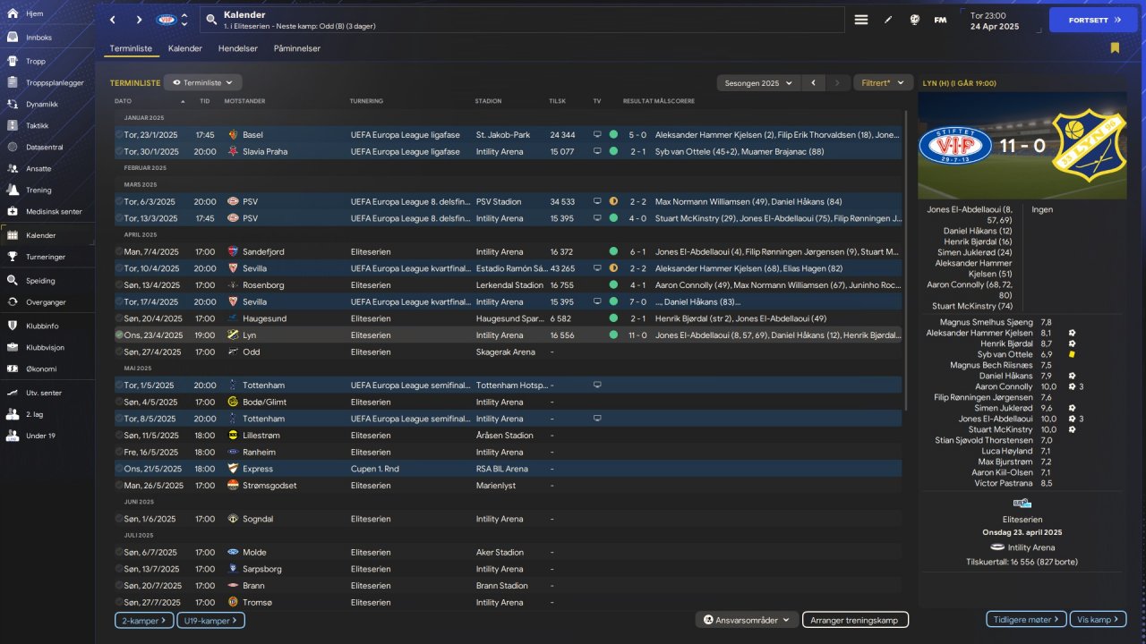Image resolution: width=1146 pixels, height=644 pixels.
Task: Click the TV icon on the Basel row
Action: (597, 135)
